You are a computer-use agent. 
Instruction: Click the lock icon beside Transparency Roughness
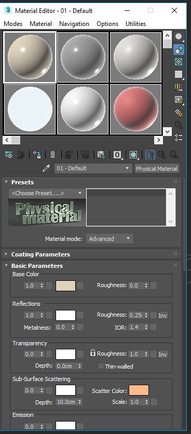[93, 352]
